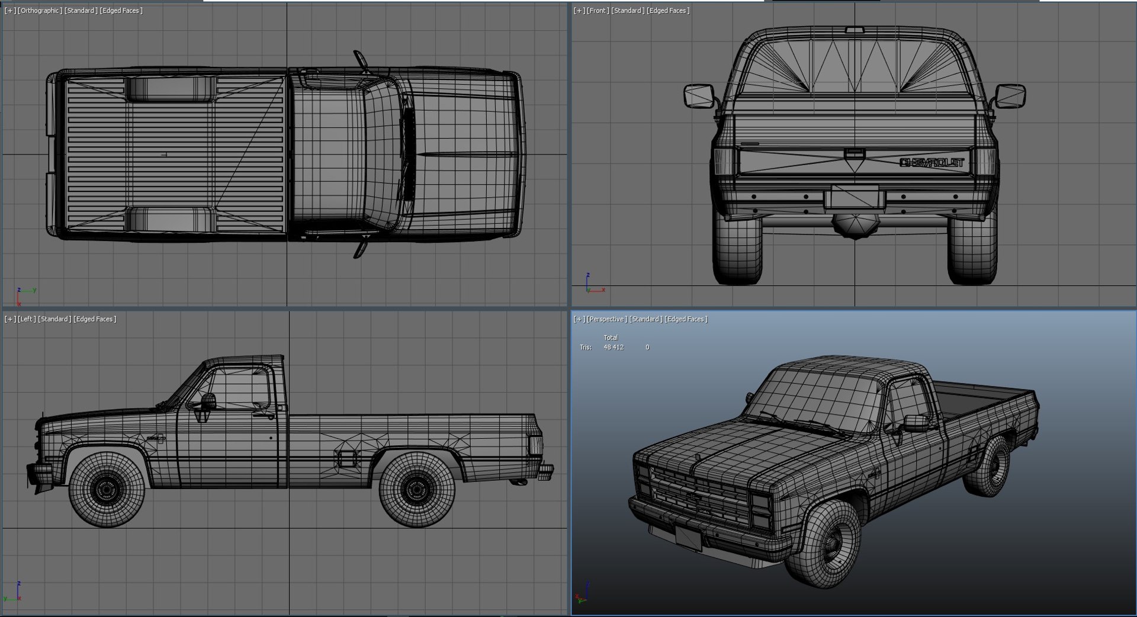Select the front wheel in Left viewport
This screenshot has width=1137, height=617.
pyautogui.click(x=107, y=489)
